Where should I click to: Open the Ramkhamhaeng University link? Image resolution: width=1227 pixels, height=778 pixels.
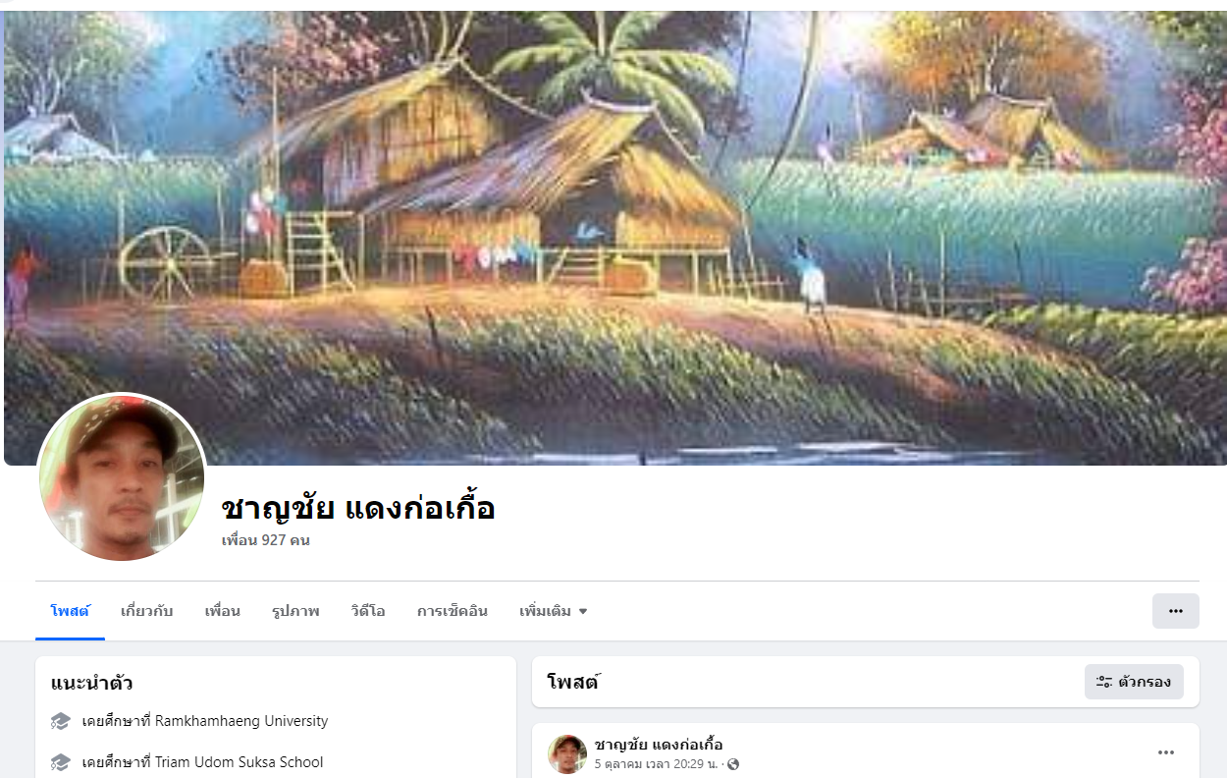[241, 721]
